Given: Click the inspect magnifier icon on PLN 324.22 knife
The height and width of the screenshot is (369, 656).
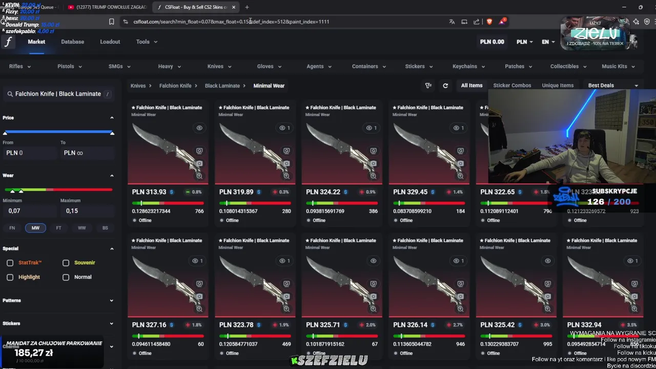Looking at the screenshot, I should point(374,176).
